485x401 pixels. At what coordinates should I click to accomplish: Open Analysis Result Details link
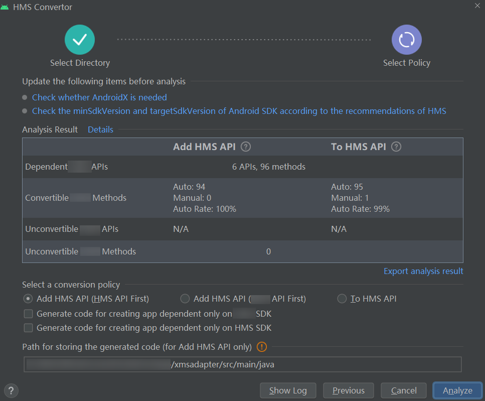point(100,129)
